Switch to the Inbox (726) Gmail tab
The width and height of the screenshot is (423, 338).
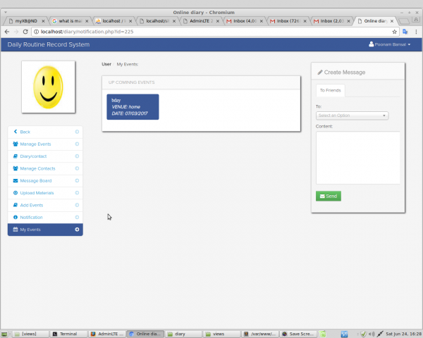(288, 21)
